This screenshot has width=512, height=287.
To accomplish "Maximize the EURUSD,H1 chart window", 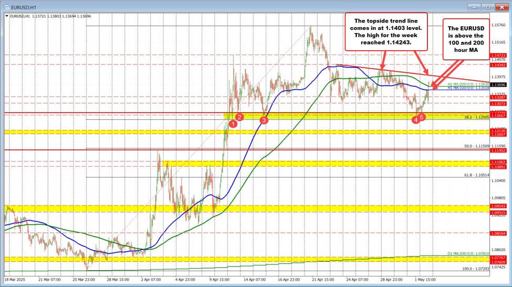I will (x=487, y=6).
